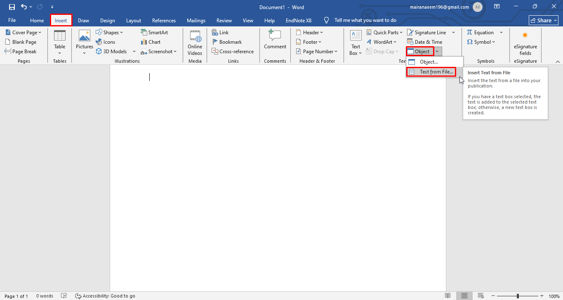
Task: Open the Symbol dropdown
Action: tap(481, 42)
